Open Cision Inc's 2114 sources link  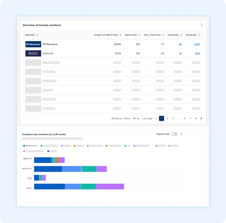tap(197, 53)
